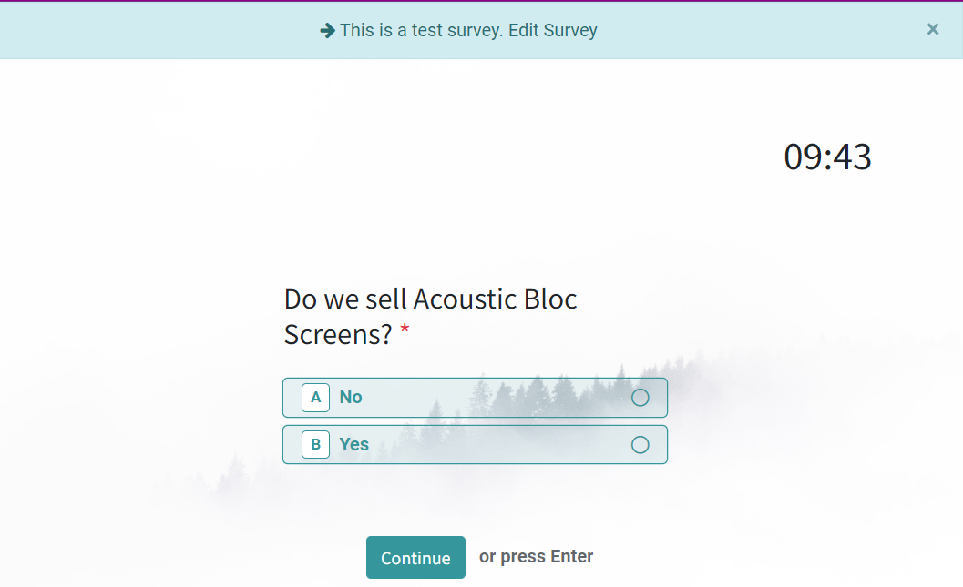Image resolution: width=963 pixels, height=587 pixels.
Task: Dismiss the test survey banner with the X
Action: point(933,29)
